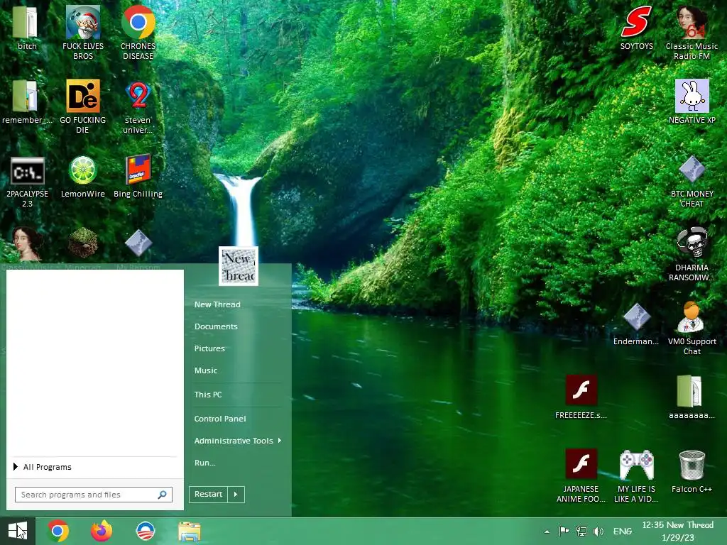The height and width of the screenshot is (545, 727).
Task: Open the Run... dialog entry
Action: tap(205, 463)
